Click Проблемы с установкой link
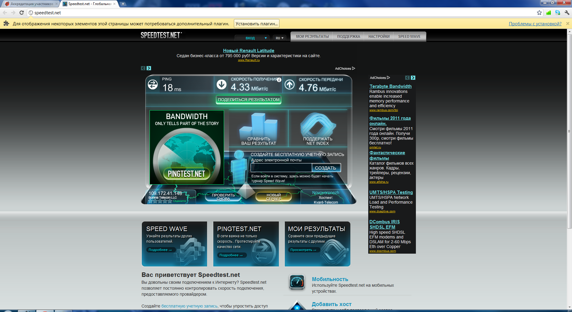The width and height of the screenshot is (572, 312). [x=535, y=24]
